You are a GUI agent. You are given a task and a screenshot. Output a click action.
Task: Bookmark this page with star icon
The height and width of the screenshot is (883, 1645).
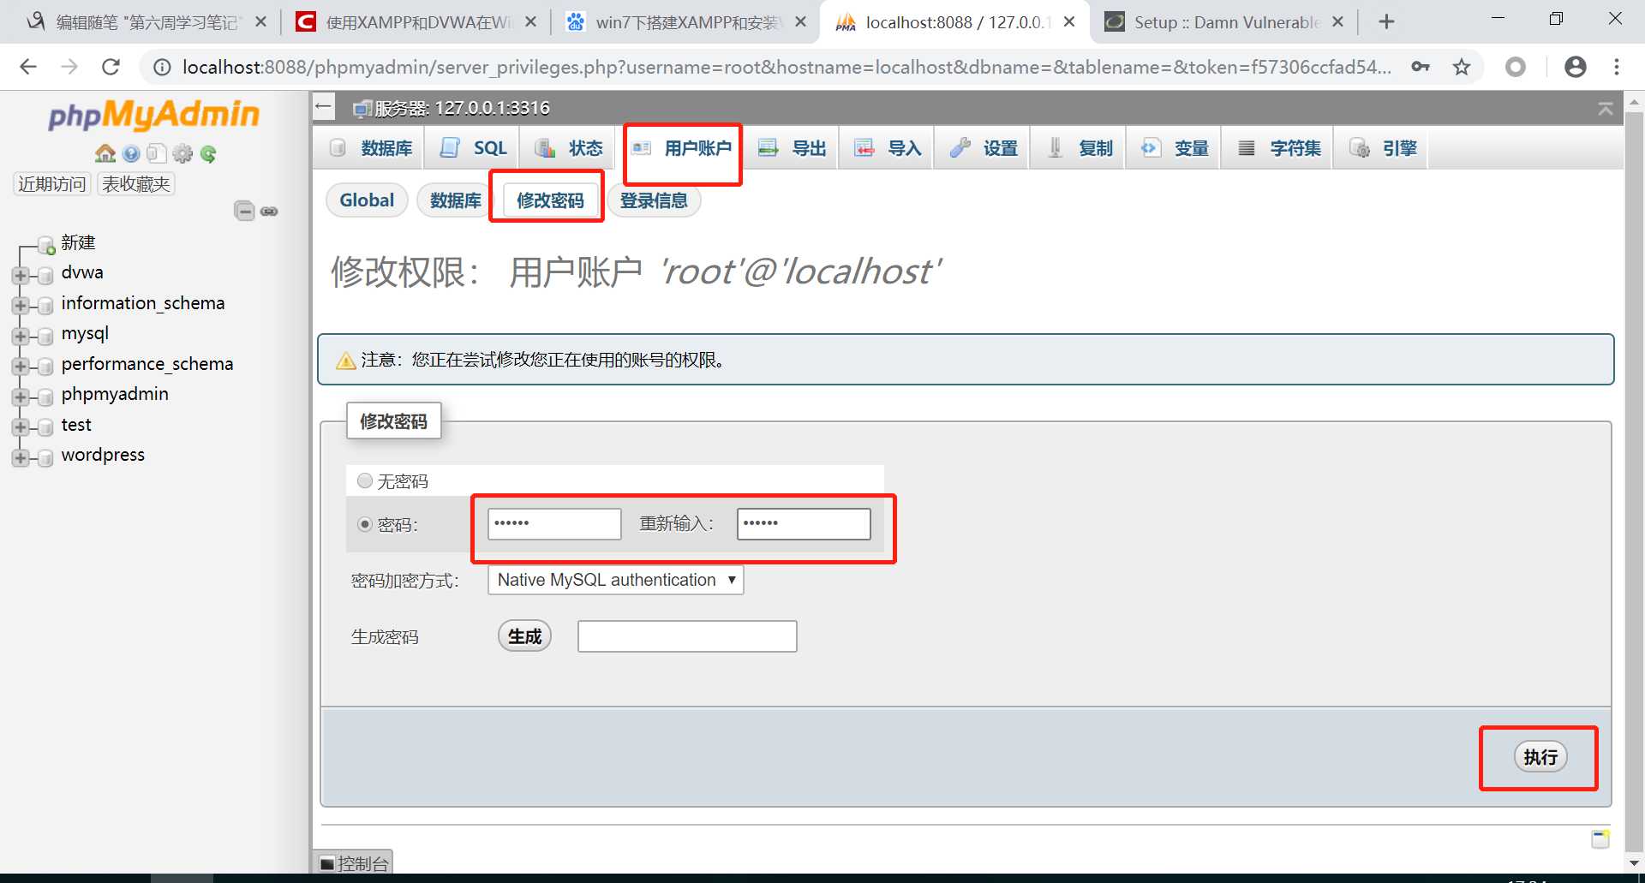pos(1462,67)
